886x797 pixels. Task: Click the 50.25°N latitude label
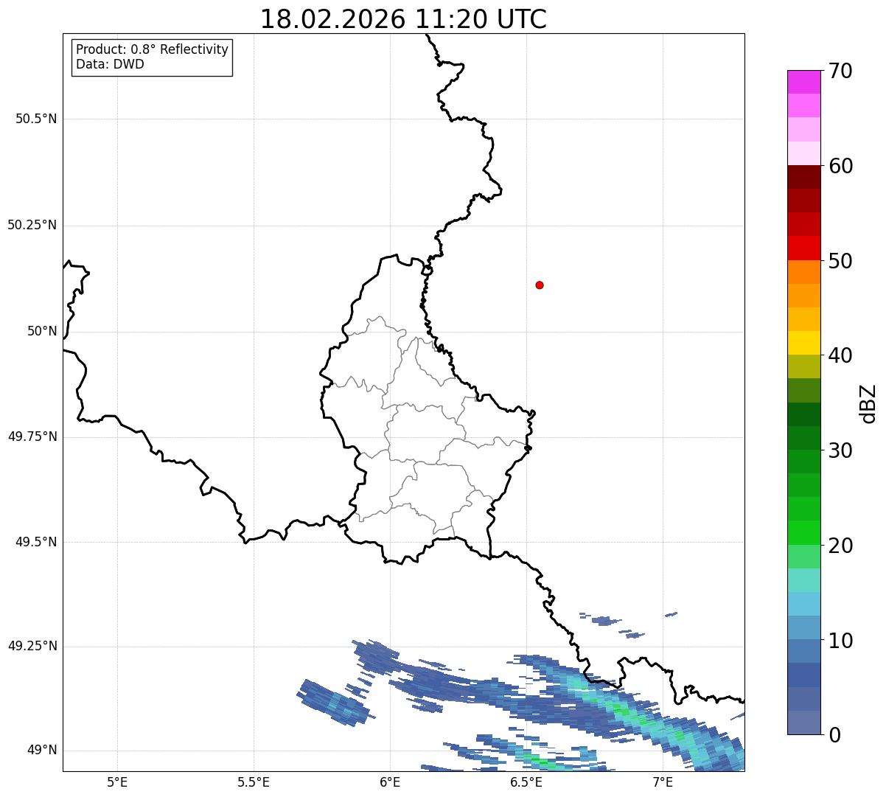point(32,225)
